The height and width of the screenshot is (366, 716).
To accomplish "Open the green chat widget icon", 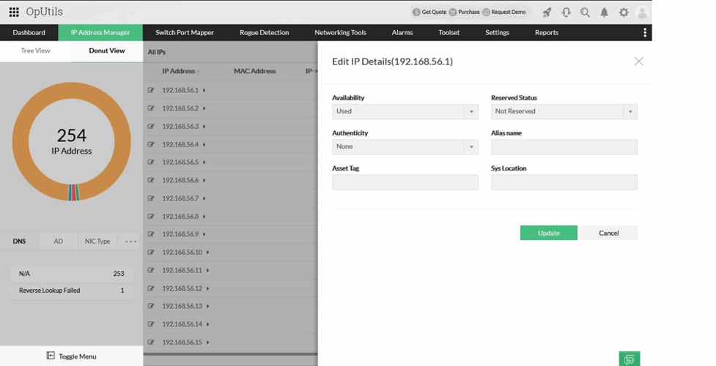I will 629,359.
